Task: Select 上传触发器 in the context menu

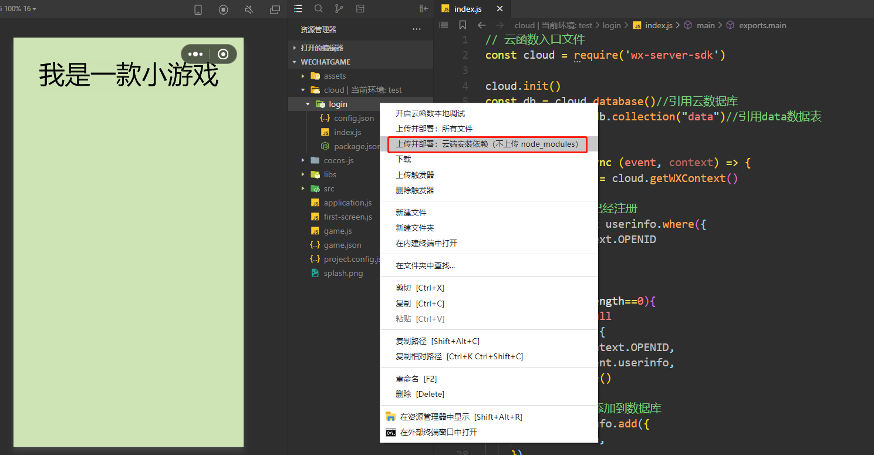Action: point(489,175)
